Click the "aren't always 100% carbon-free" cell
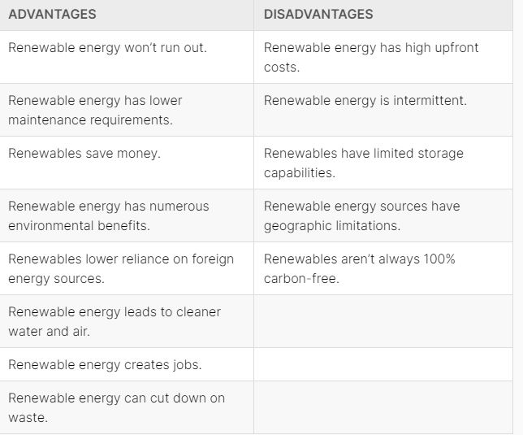 point(359,268)
